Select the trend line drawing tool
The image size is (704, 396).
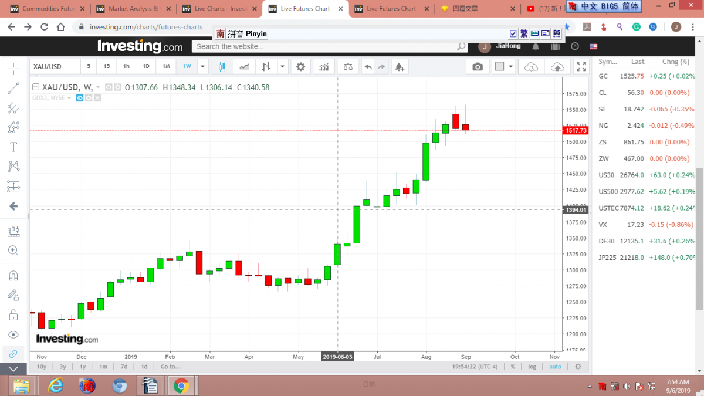tap(13, 88)
